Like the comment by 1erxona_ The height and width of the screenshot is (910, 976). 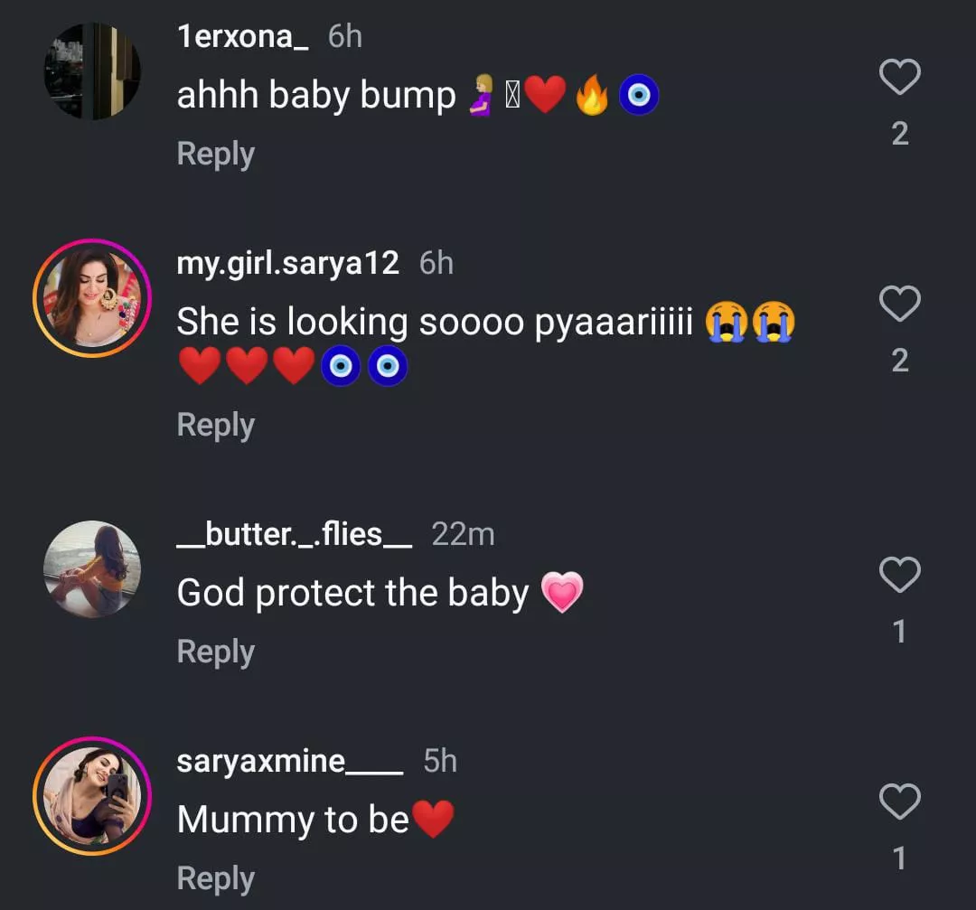(899, 78)
